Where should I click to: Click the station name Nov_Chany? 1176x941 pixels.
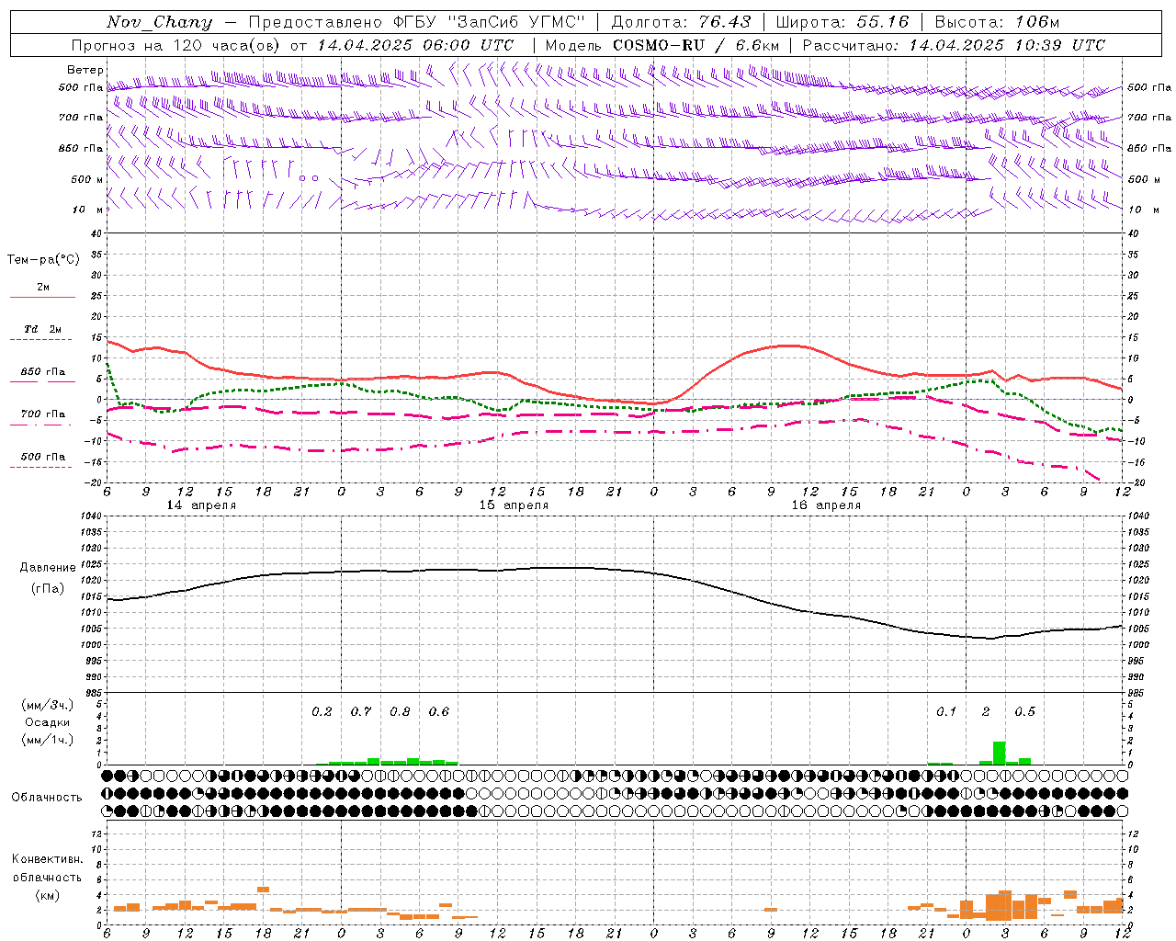[x=159, y=22]
